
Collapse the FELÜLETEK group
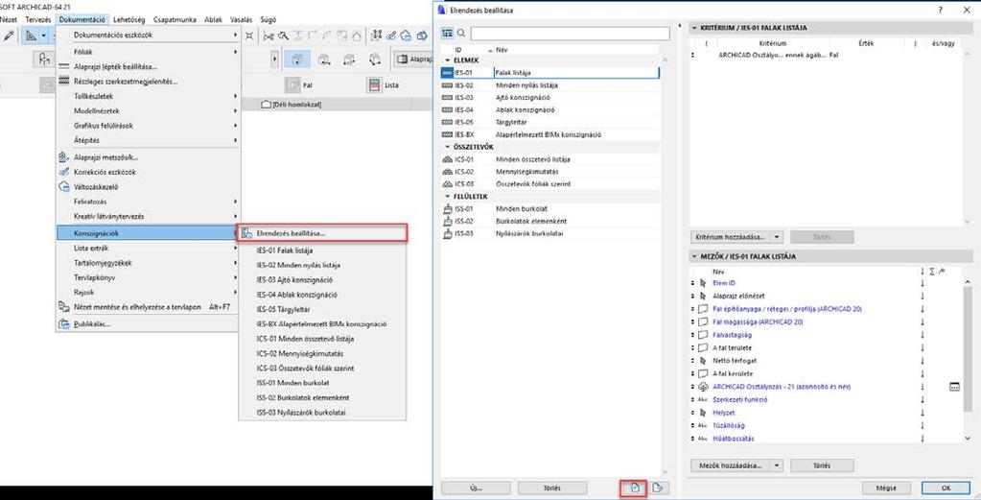tap(447, 197)
